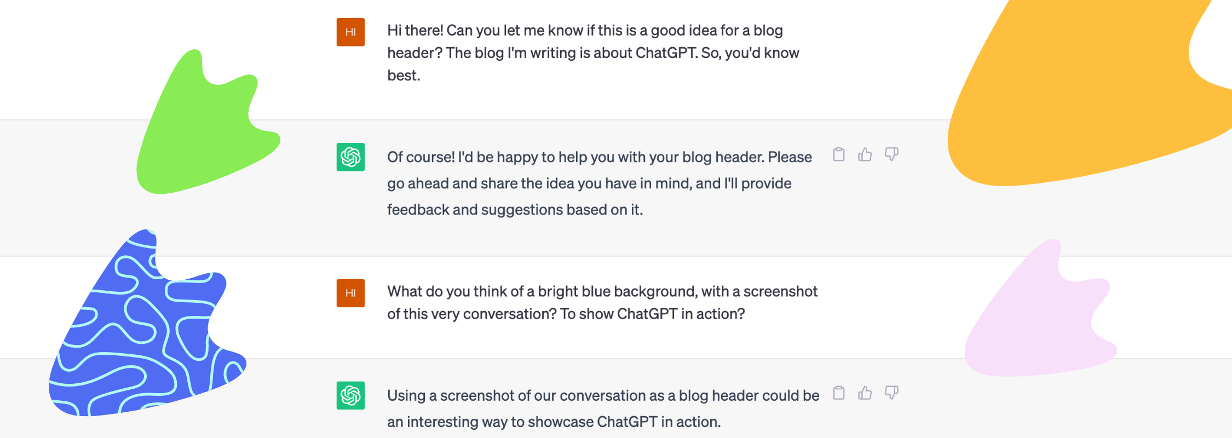The width and height of the screenshot is (1232, 438).
Task: Copy the 'Using a screenshot' response via clipboard icon
Action: [838, 393]
